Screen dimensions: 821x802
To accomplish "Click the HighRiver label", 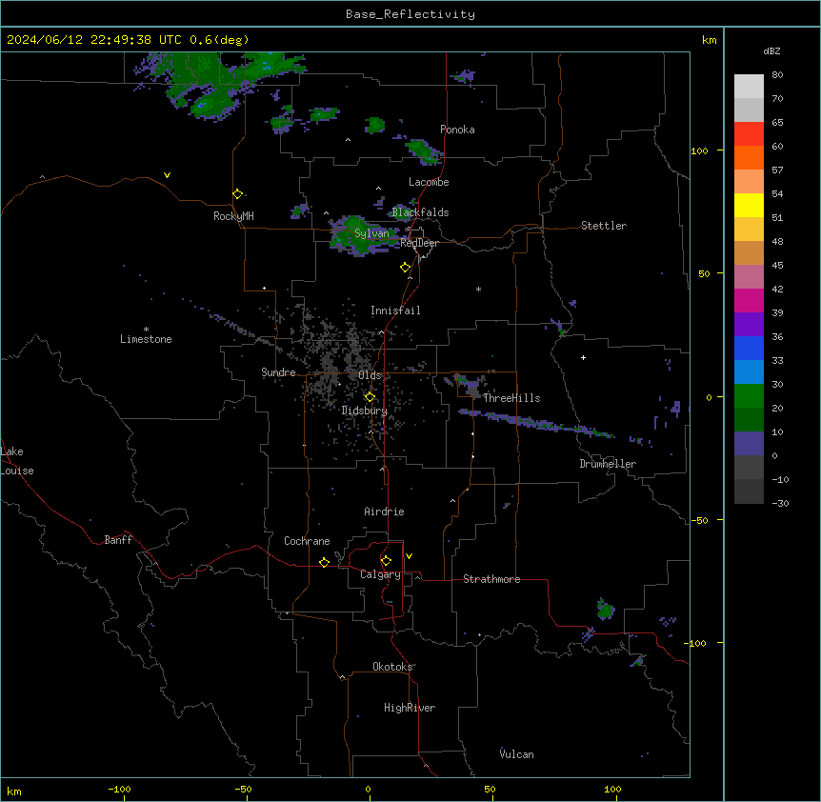I will click(410, 708).
